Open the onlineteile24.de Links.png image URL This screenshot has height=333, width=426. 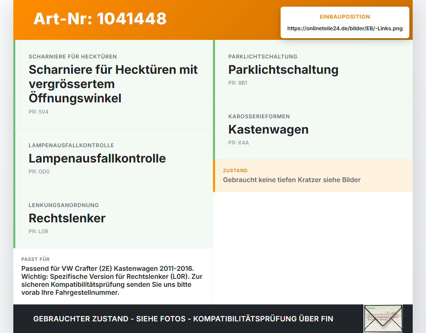tap(345, 29)
